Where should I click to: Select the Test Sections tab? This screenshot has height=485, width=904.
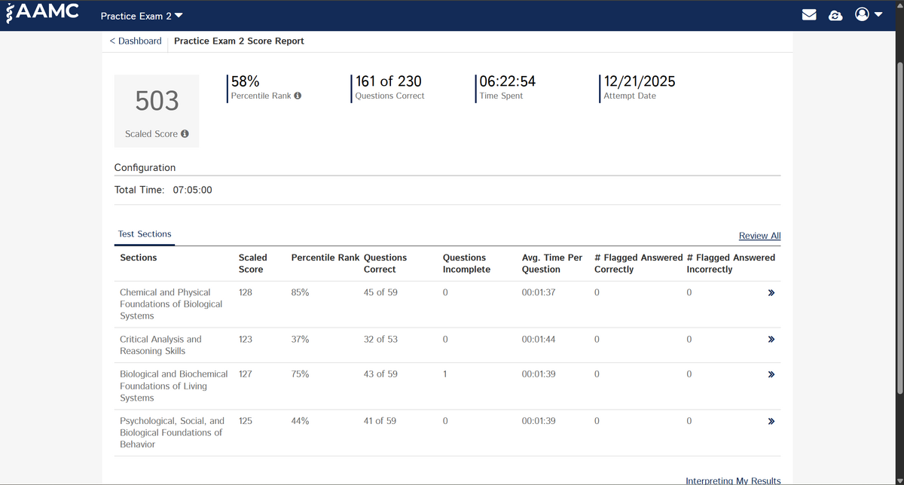click(x=145, y=234)
